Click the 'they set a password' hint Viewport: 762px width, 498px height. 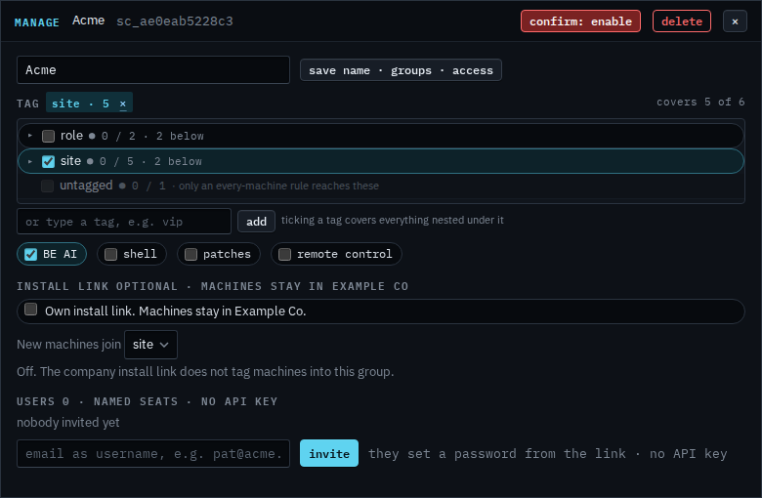547,454
